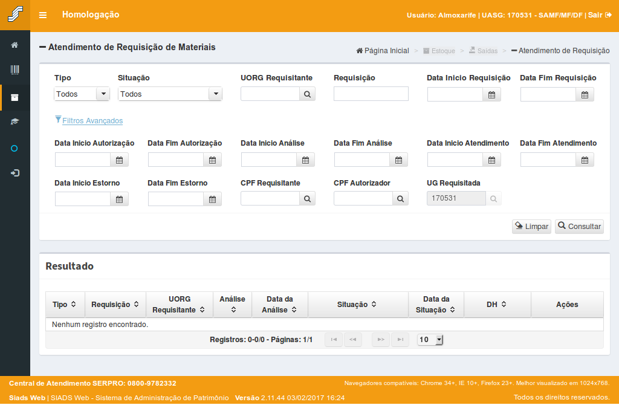Sort table by DH column

coord(497,304)
